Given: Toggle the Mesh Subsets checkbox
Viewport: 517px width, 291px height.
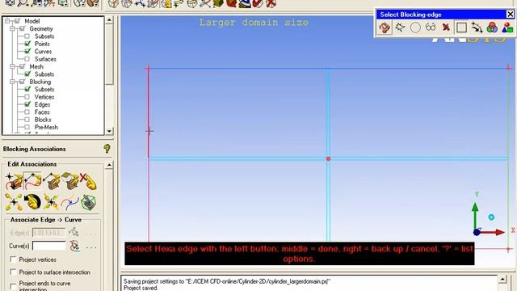Looking at the screenshot, I should [27, 74].
